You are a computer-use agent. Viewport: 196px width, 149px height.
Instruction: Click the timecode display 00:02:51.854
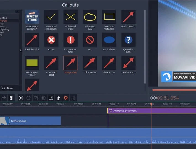[165, 98]
